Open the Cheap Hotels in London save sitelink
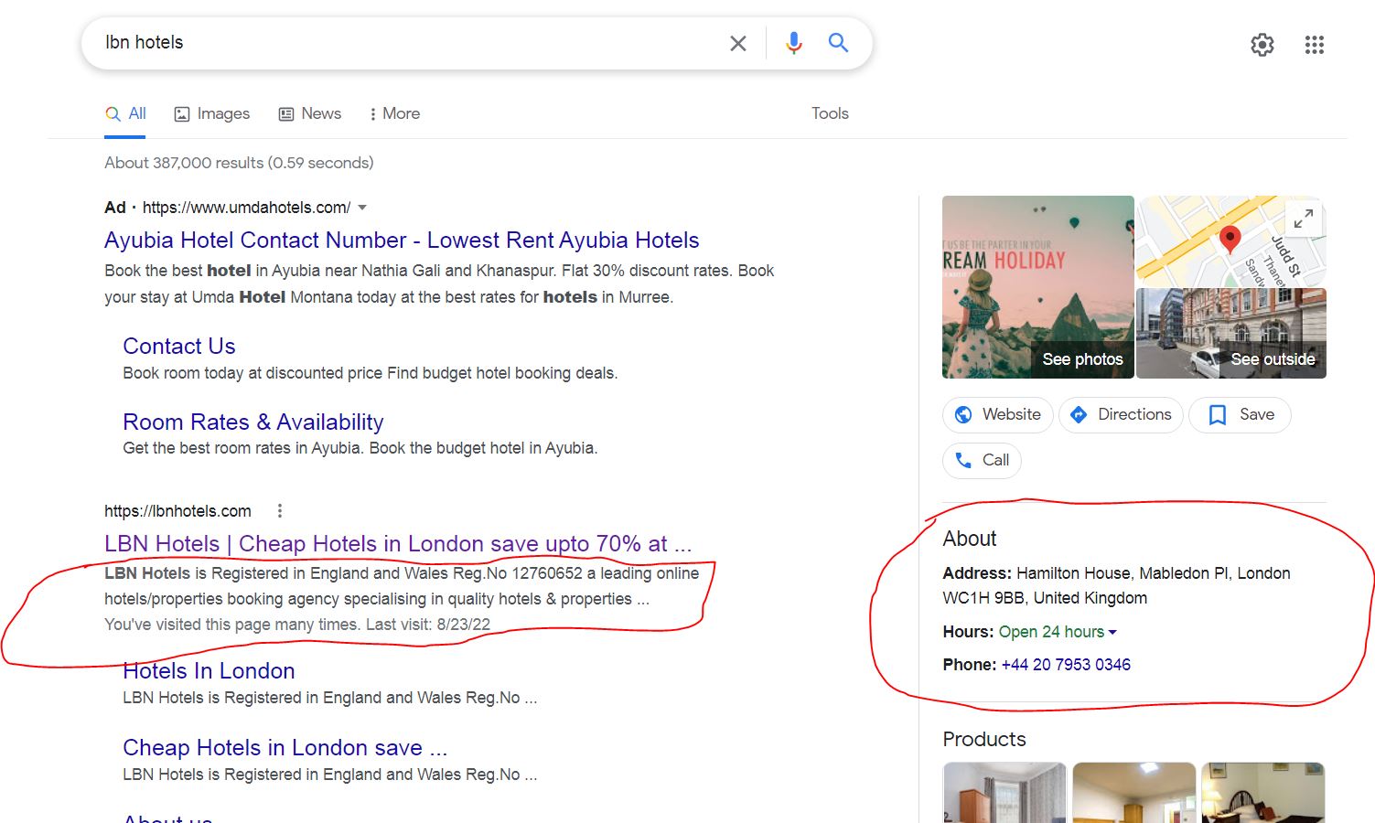The width and height of the screenshot is (1375, 823). 285,748
